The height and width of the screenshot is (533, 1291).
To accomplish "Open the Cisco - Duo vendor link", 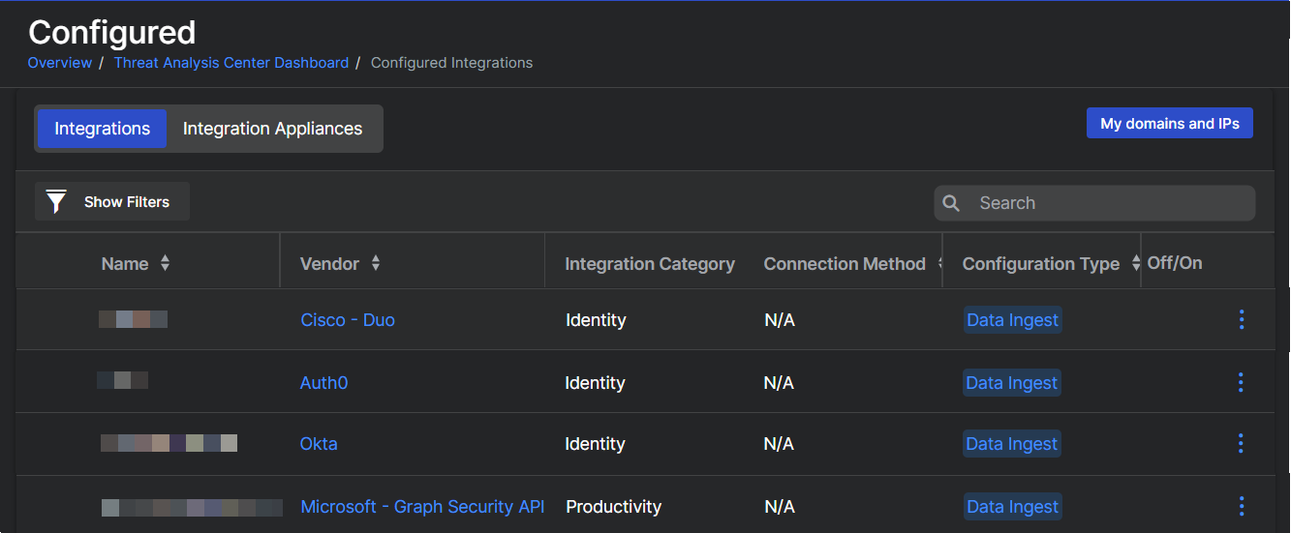I will pos(348,320).
